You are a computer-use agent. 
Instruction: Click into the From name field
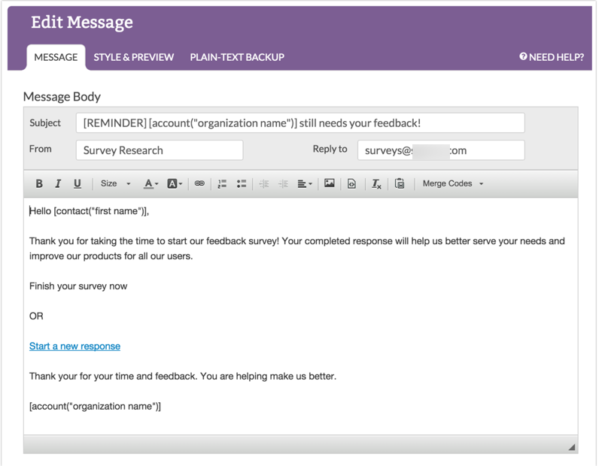click(x=160, y=150)
